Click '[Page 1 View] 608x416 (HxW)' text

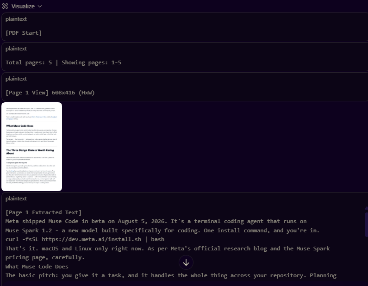pos(50,93)
